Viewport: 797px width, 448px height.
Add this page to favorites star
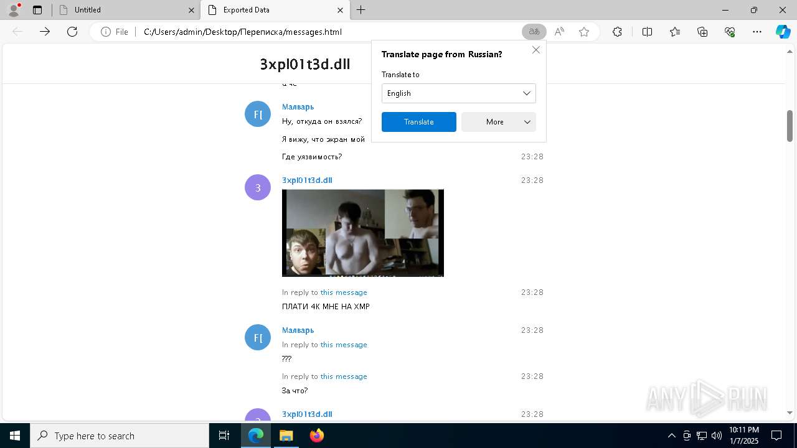[584, 32]
